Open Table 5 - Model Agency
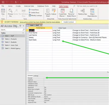109x105 pixels. (x=13, y=48)
